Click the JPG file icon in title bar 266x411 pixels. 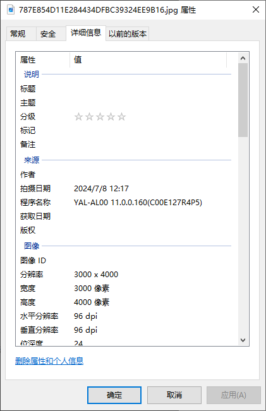click(11, 10)
